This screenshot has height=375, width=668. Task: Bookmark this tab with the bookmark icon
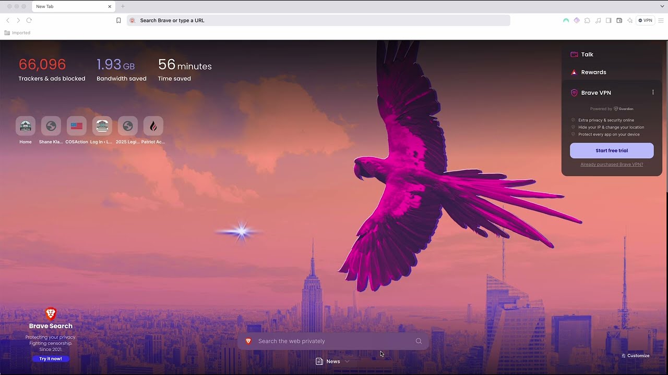point(118,20)
